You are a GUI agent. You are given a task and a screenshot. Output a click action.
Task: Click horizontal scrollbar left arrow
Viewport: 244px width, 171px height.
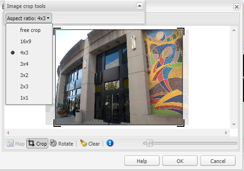(x=8, y=133)
